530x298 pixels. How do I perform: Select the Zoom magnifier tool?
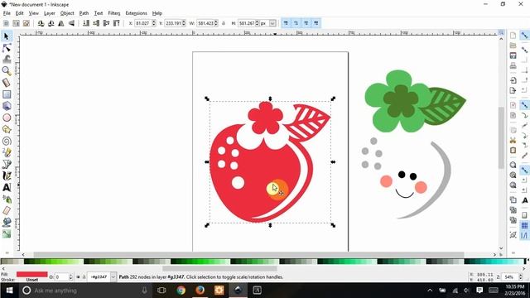pyautogui.click(x=7, y=70)
